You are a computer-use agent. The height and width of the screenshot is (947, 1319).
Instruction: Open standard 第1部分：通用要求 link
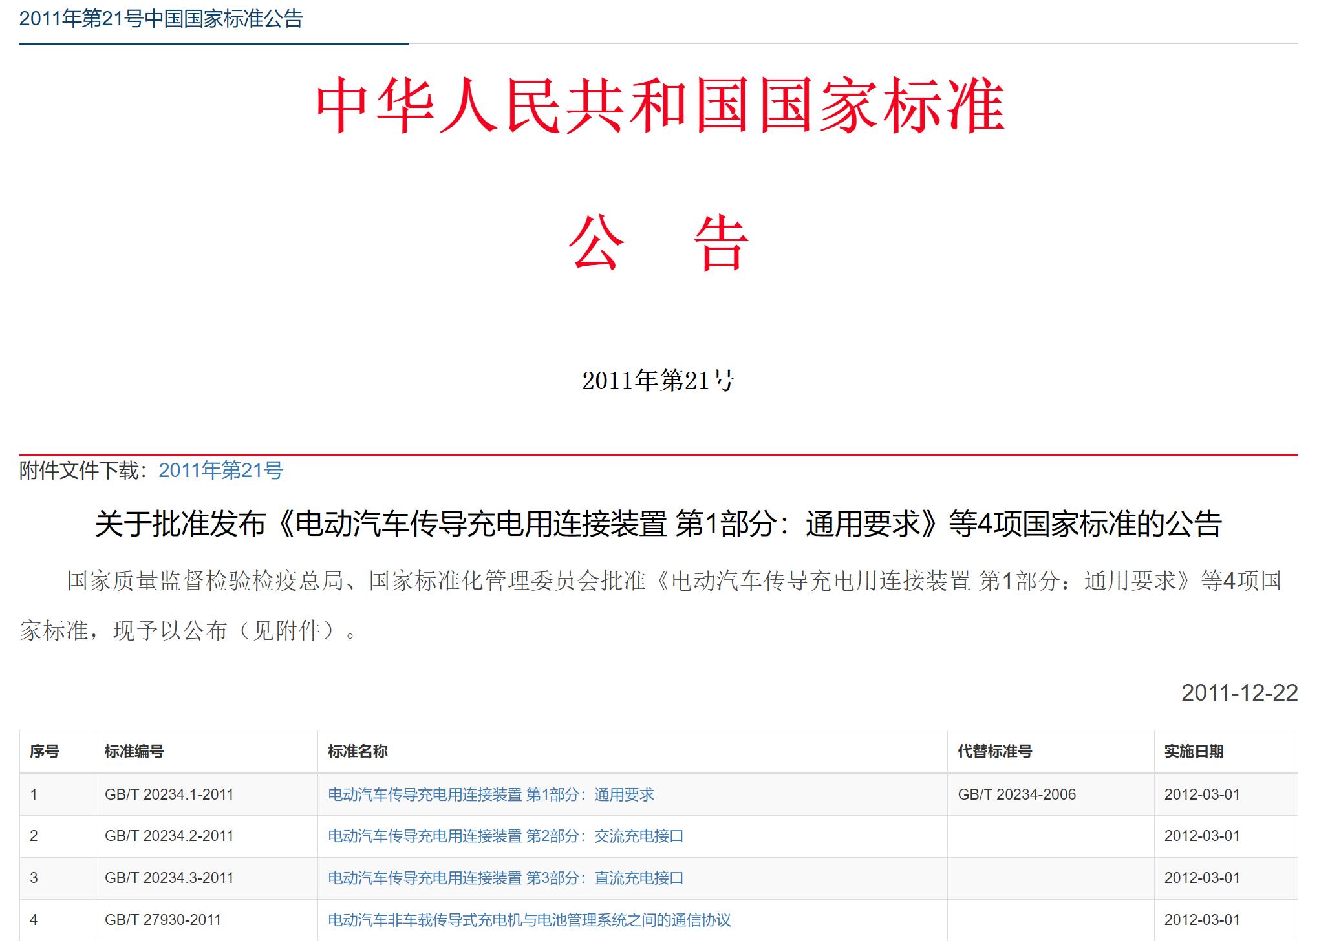coord(491,794)
